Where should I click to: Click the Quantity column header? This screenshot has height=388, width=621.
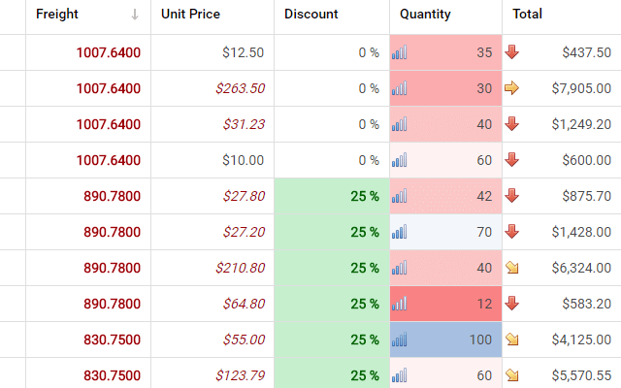(425, 15)
